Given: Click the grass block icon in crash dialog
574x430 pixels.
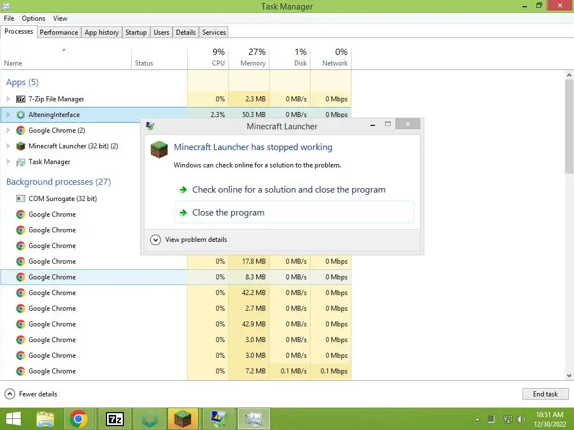Looking at the screenshot, I should (159, 149).
